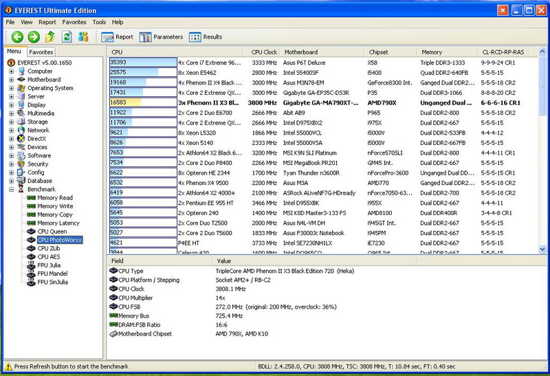Click the Refresh icon to start benchmark
Image resolution: width=550 pixels, height=376 pixels.
[67, 36]
